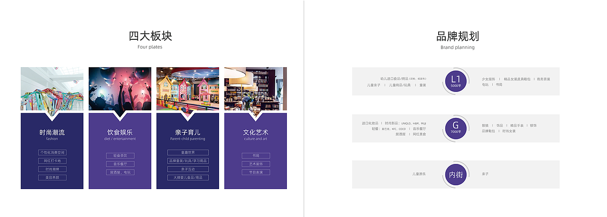
Task: Click 童装 in the L1 row
Action: (423, 85)
